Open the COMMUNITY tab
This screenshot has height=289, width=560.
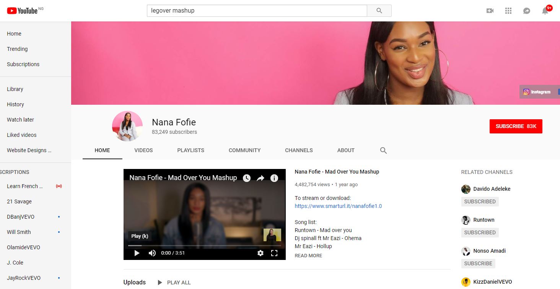click(x=245, y=150)
